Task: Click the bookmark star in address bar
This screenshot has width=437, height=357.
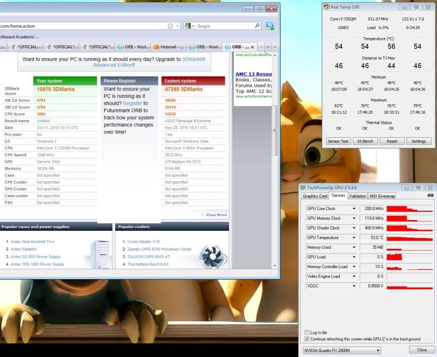Action: coord(170,26)
